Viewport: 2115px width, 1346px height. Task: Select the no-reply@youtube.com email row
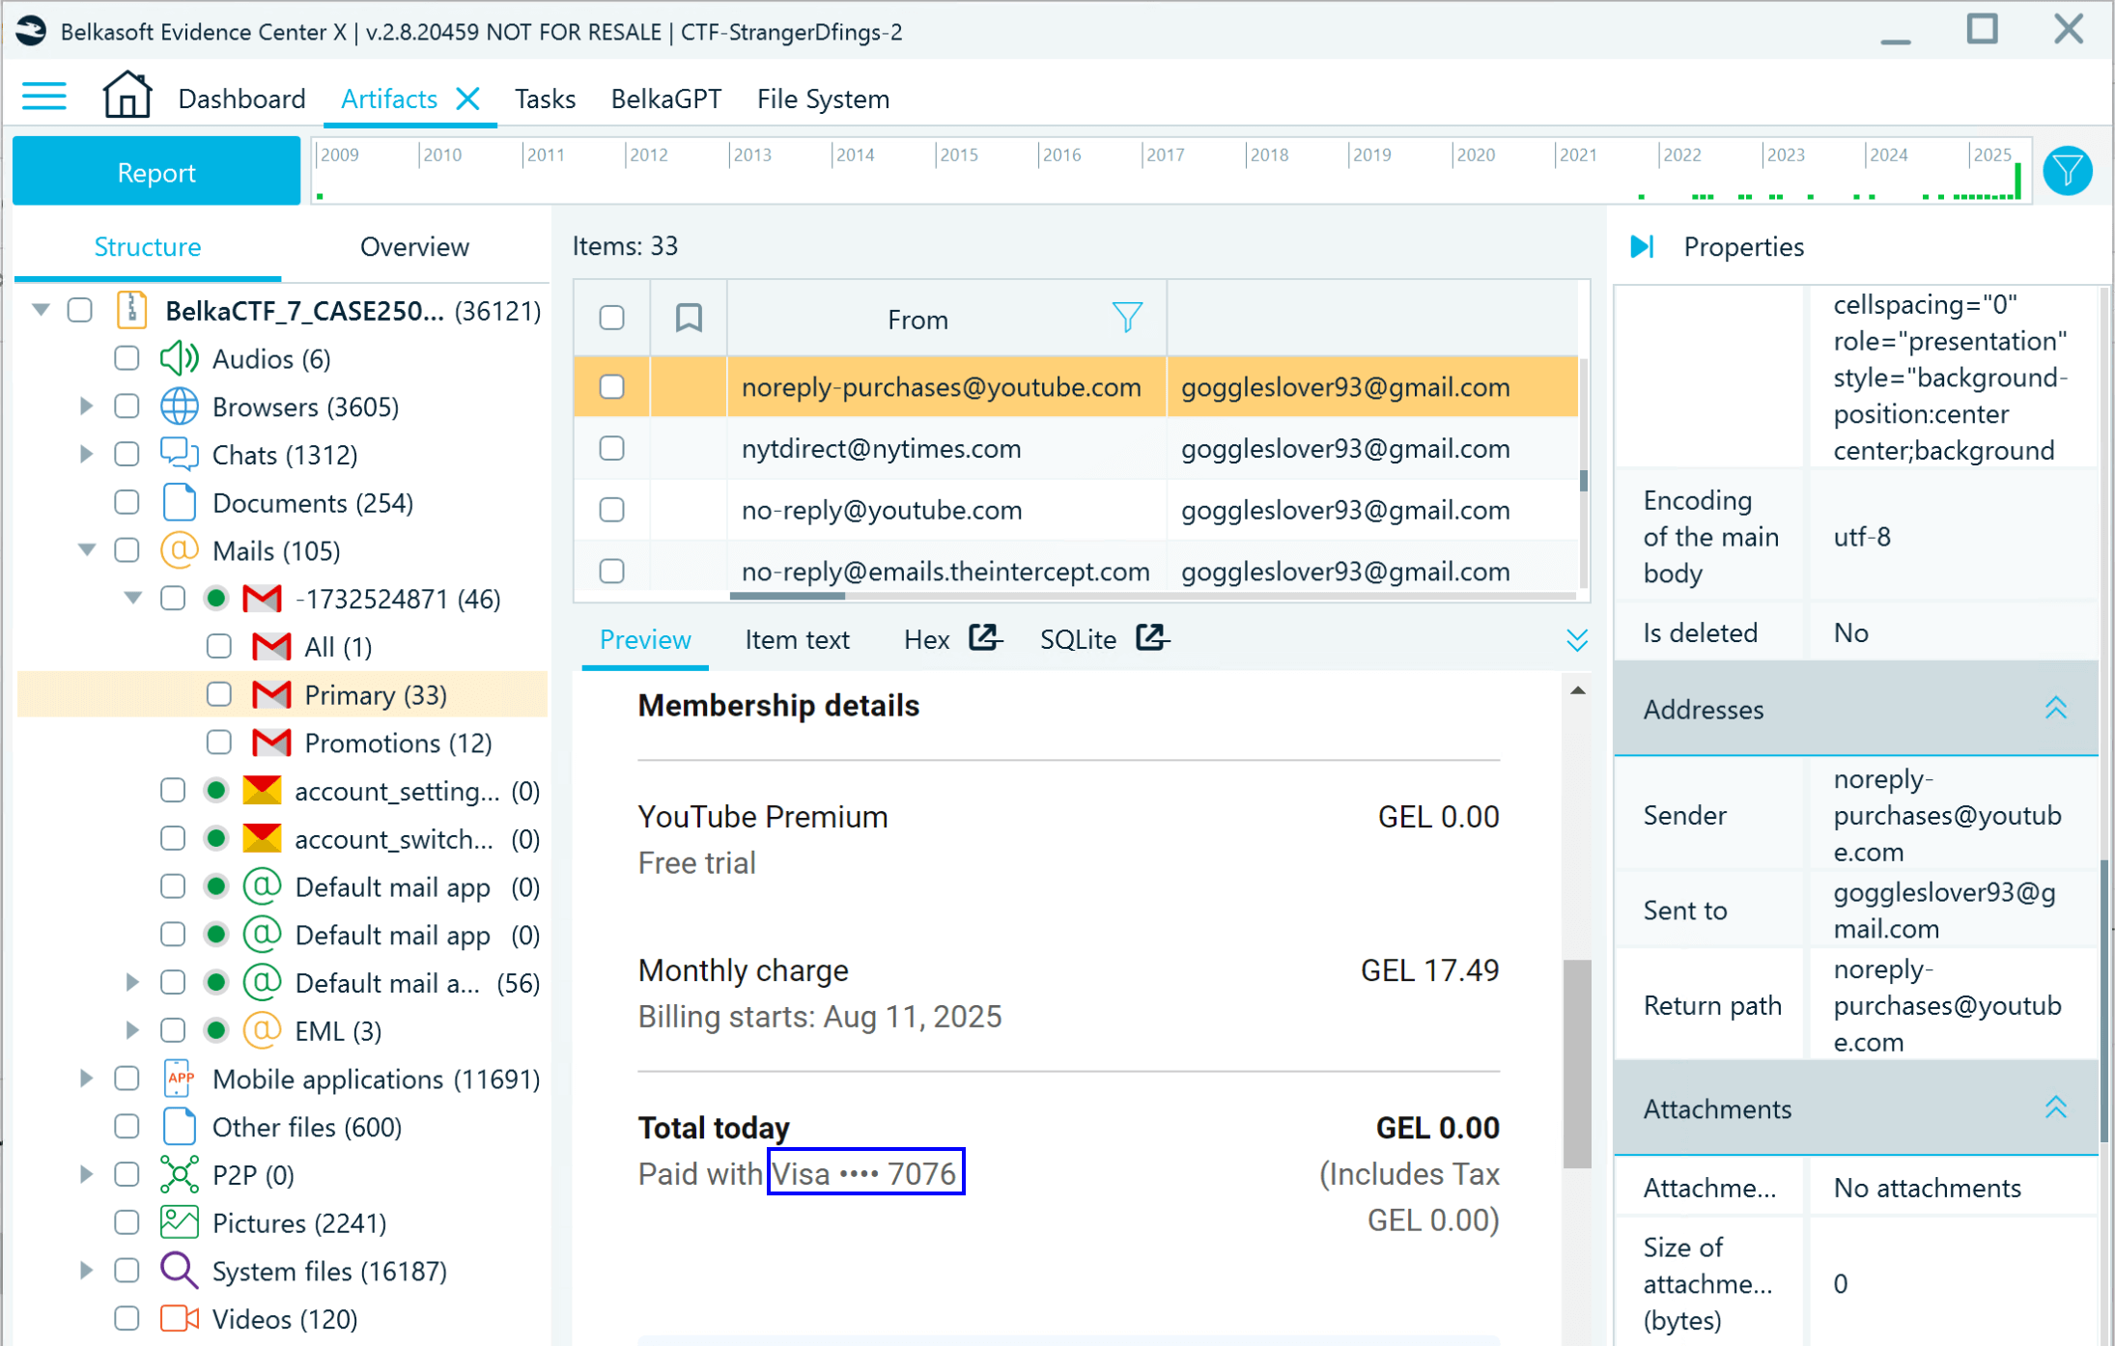[x=1076, y=510]
